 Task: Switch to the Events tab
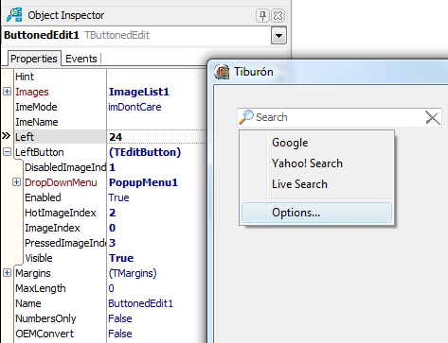[x=81, y=59]
